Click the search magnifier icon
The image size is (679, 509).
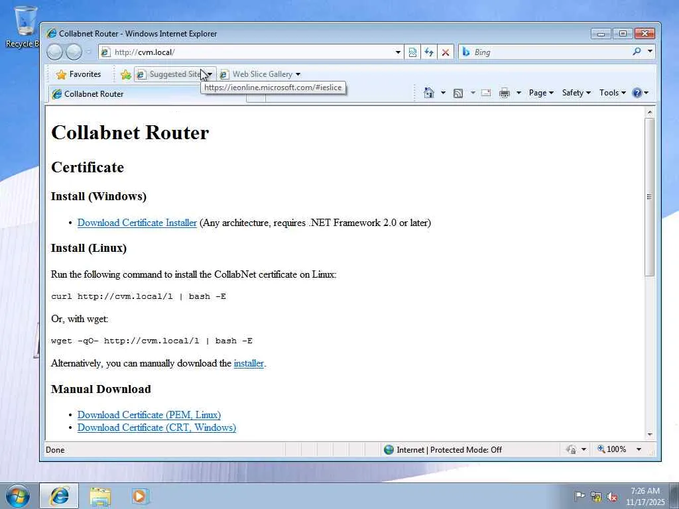[637, 52]
